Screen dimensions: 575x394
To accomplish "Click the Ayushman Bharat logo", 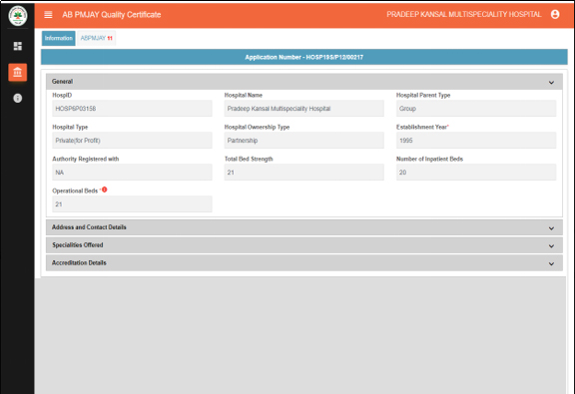I will point(18,16).
